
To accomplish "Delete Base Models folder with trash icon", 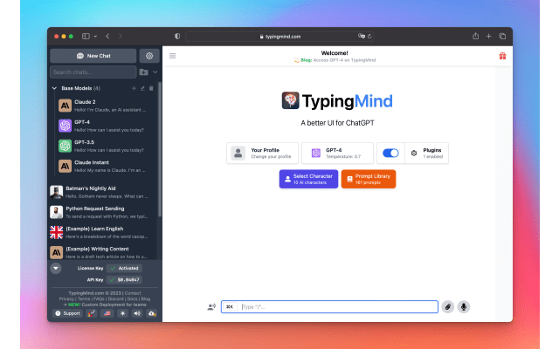I will pyautogui.click(x=151, y=88).
